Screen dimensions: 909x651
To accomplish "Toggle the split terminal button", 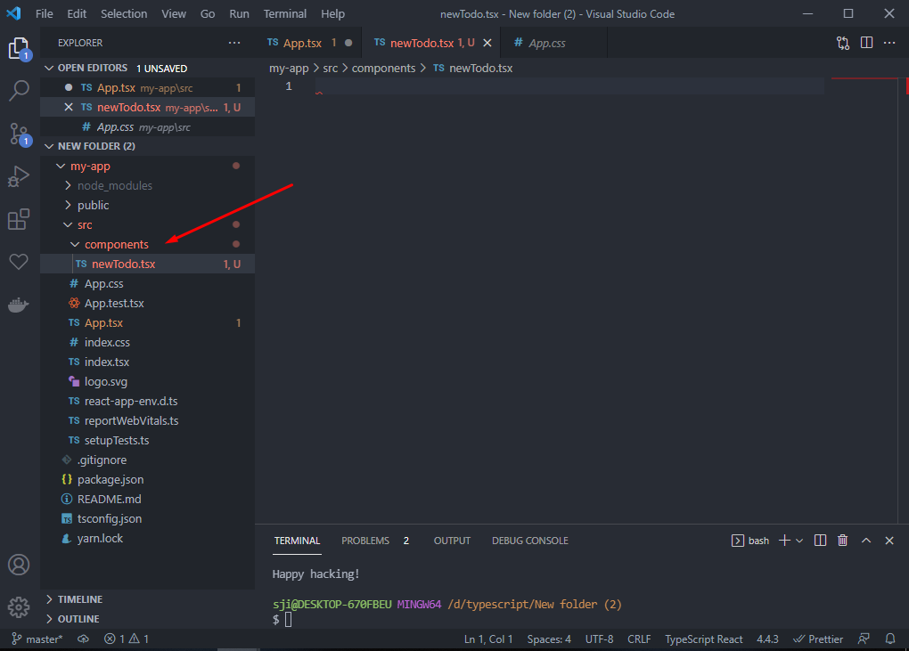I will coord(820,541).
